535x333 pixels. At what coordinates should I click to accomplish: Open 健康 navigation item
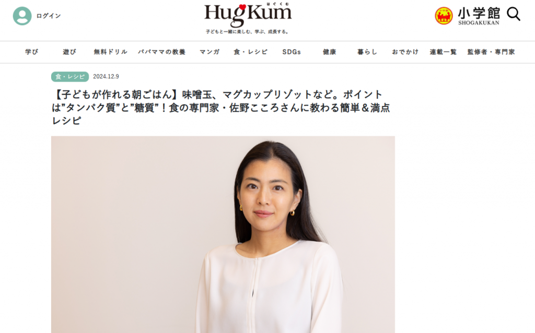coord(330,52)
